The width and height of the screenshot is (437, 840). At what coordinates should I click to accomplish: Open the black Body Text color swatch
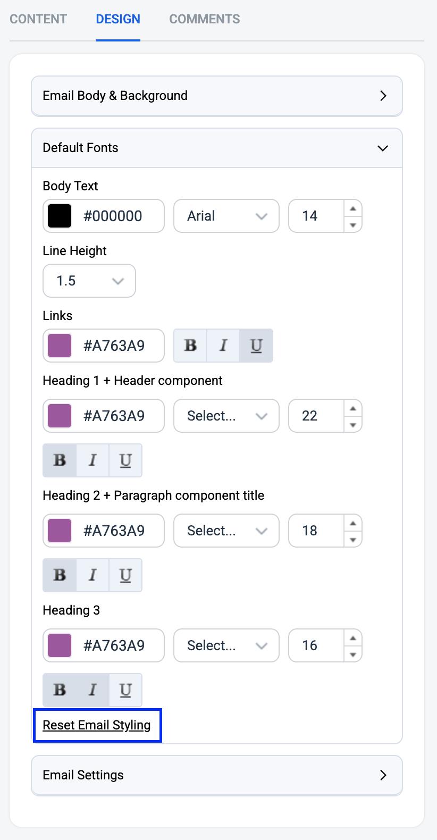(60, 216)
